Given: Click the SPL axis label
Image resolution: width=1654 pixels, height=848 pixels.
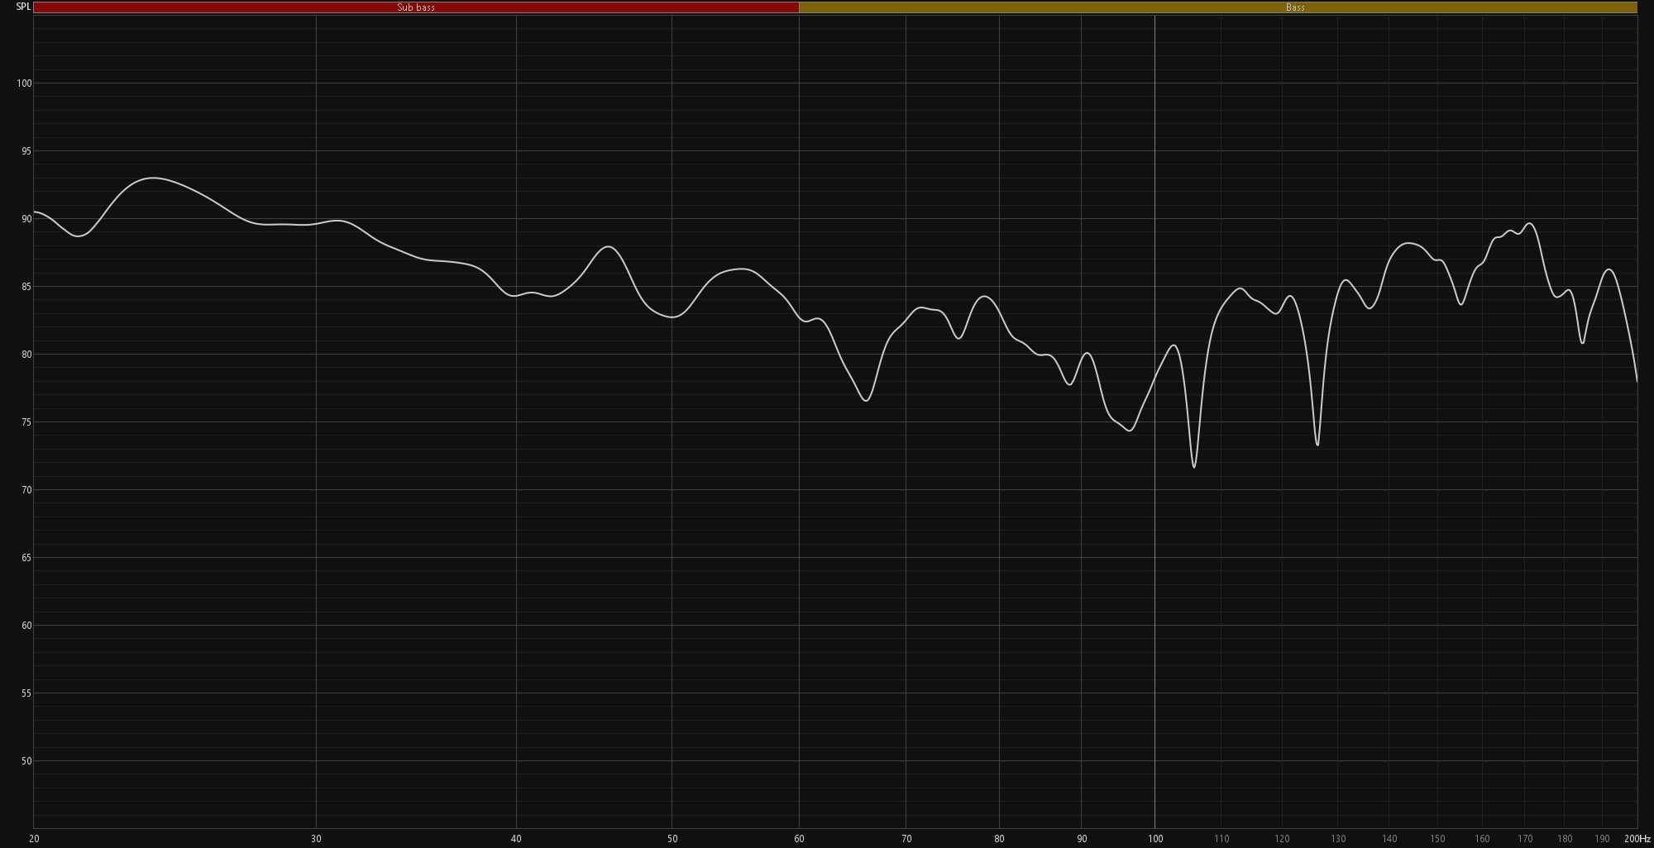Looking at the screenshot, I should point(23,7).
